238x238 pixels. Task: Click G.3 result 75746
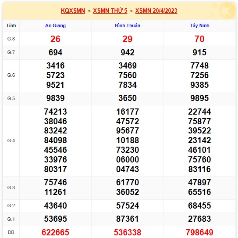tap(55, 182)
